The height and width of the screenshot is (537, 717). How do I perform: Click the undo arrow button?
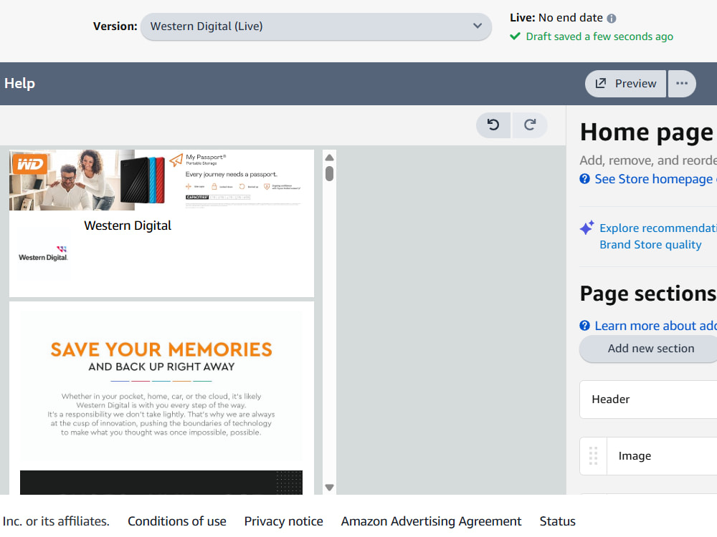click(493, 125)
